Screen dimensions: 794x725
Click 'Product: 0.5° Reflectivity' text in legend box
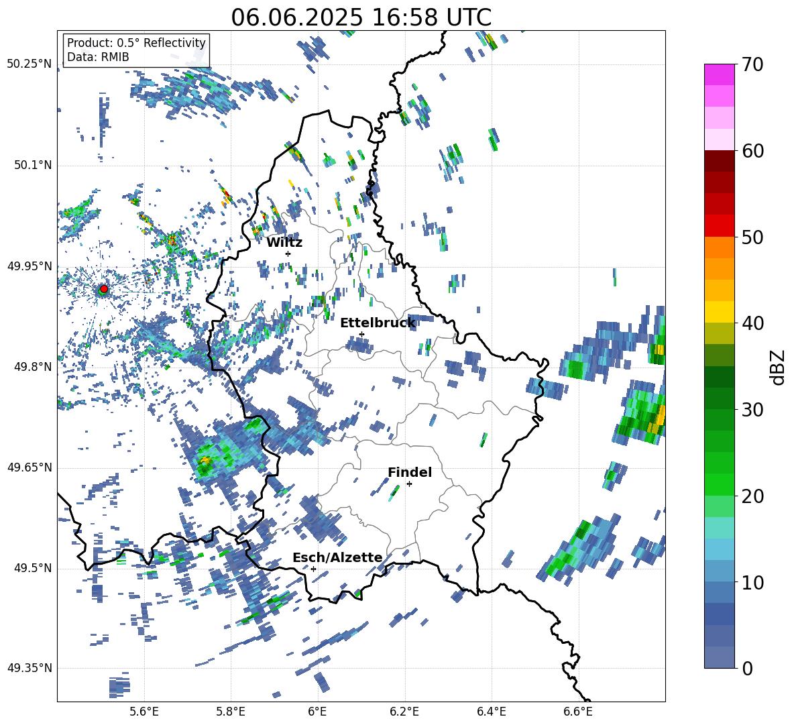(136, 43)
